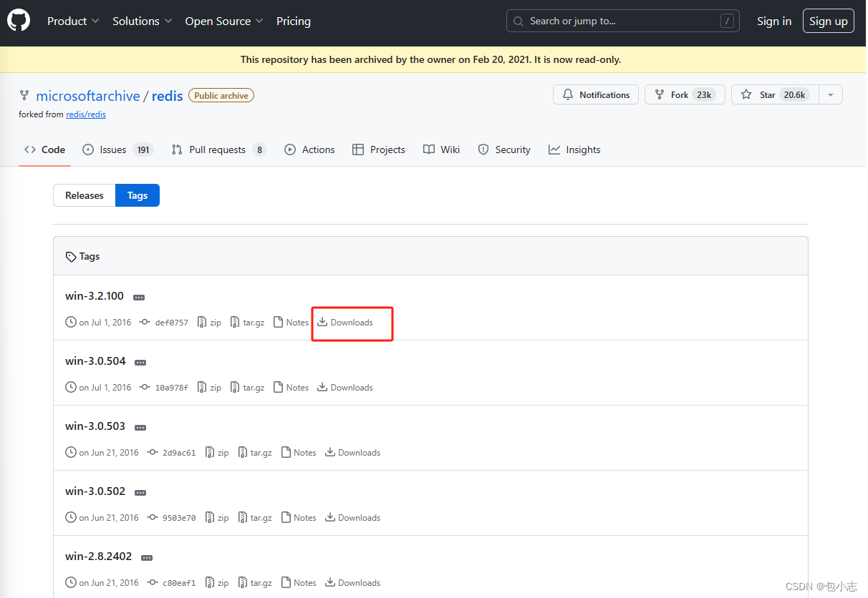The height and width of the screenshot is (598, 868).
Task: Open Notes for win-2.8.2402
Action: click(299, 583)
